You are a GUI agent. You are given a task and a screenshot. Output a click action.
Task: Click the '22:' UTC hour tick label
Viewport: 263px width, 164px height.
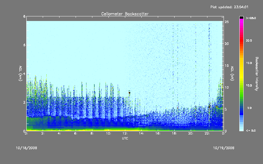pyautogui.click(x=207, y=133)
